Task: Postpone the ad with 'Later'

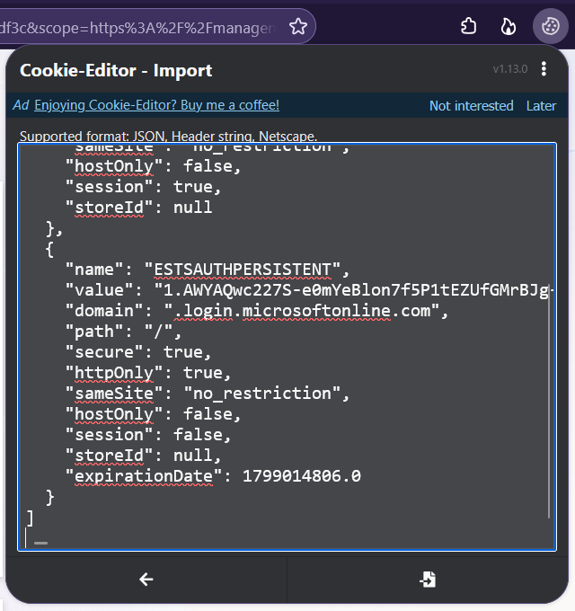Action: (541, 106)
